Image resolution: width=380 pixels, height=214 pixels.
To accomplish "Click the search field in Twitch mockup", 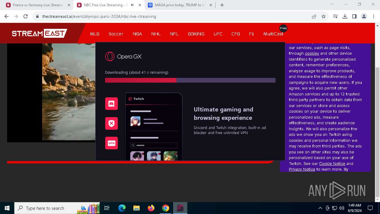I will 154,145.
